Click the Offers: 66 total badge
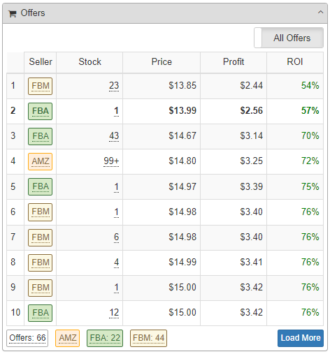This screenshot has height=354, width=330. pos(27,338)
